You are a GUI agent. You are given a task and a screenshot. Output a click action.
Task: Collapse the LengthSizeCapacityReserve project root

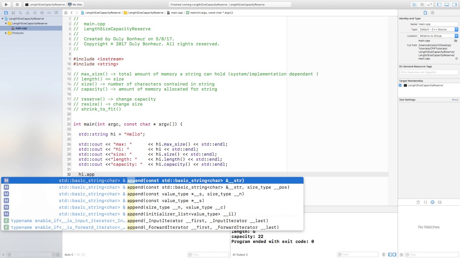tap(2, 19)
